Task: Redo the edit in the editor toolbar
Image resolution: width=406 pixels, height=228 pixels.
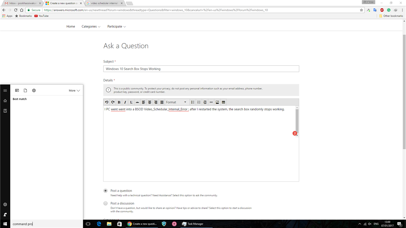Action: pos(113,103)
